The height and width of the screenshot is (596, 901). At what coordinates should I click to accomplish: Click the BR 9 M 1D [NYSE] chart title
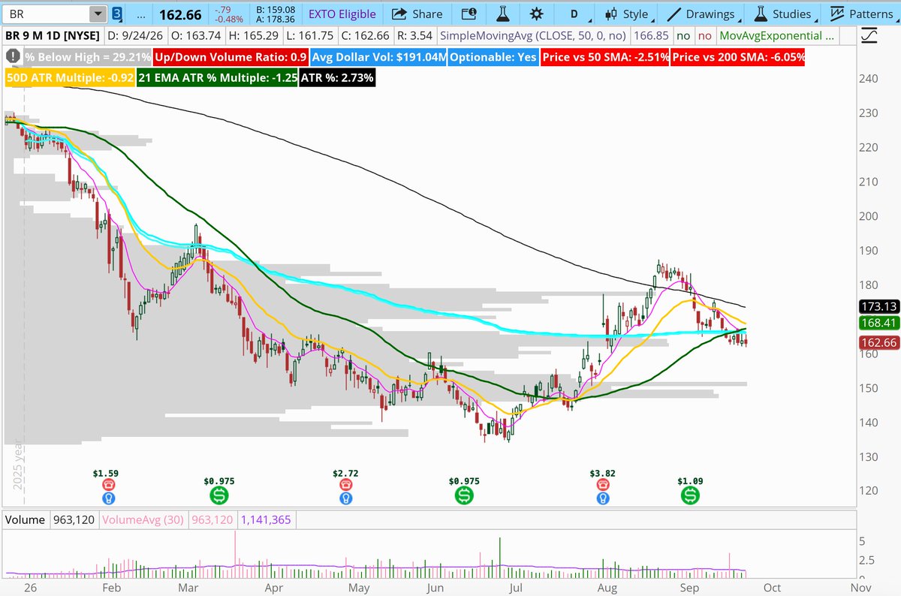53,35
